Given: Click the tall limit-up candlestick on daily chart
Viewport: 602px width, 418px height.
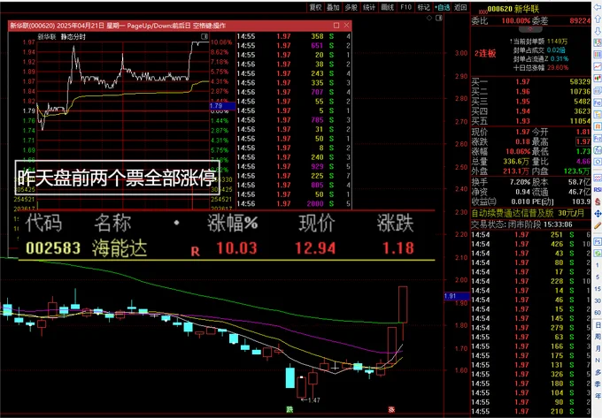Looking at the screenshot, I should pyautogui.click(x=403, y=305).
